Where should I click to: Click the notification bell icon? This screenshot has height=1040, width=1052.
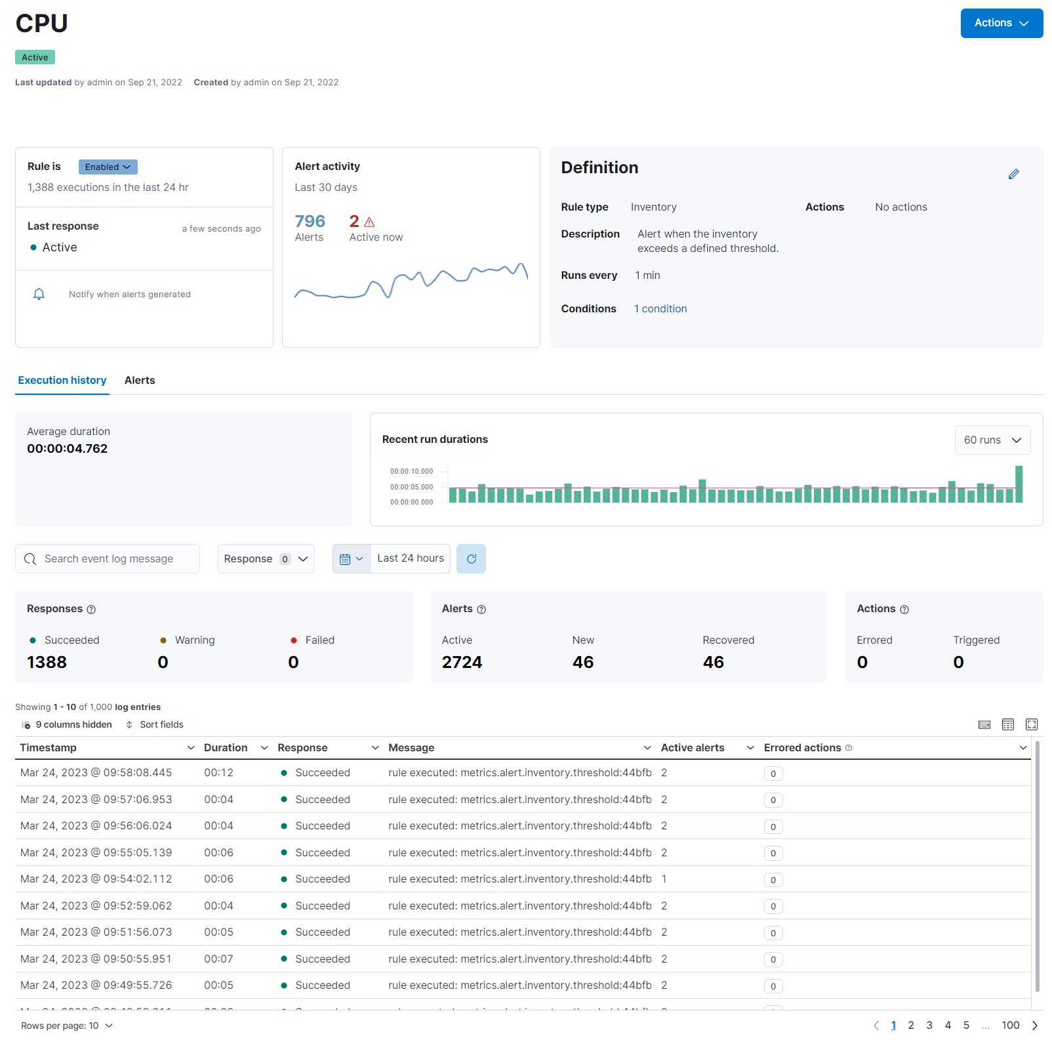click(39, 293)
